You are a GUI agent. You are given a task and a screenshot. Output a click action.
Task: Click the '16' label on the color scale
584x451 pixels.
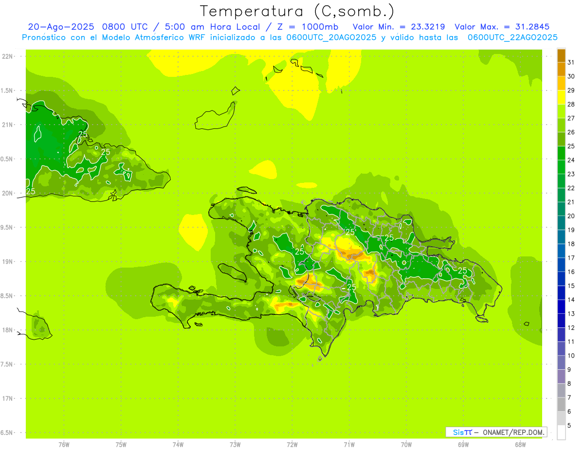[571, 272]
